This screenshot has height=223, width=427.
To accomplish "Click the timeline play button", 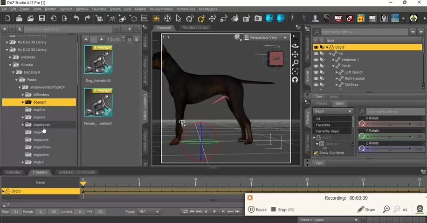I will point(214,212).
